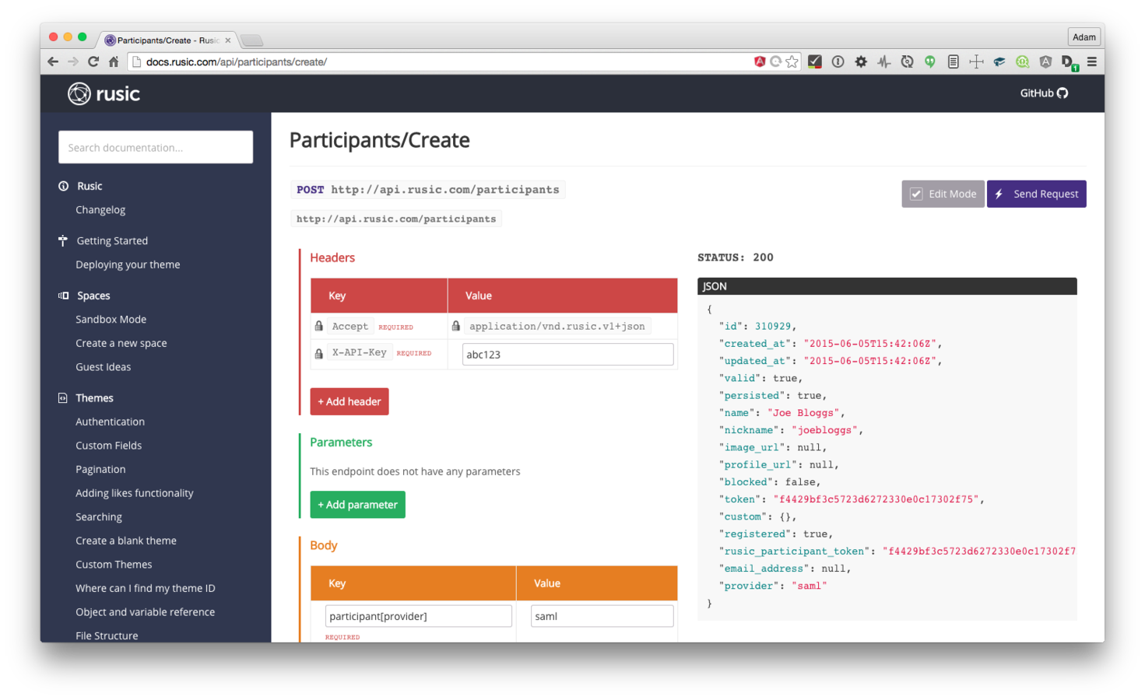
Task: Click the red Angular icon in address bar
Action: pyautogui.click(x=760, y=61)
